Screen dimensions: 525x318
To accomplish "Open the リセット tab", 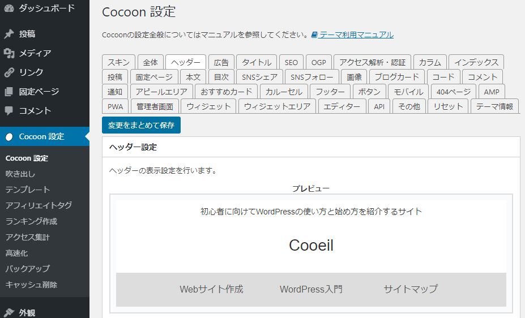I will [448, 106].
